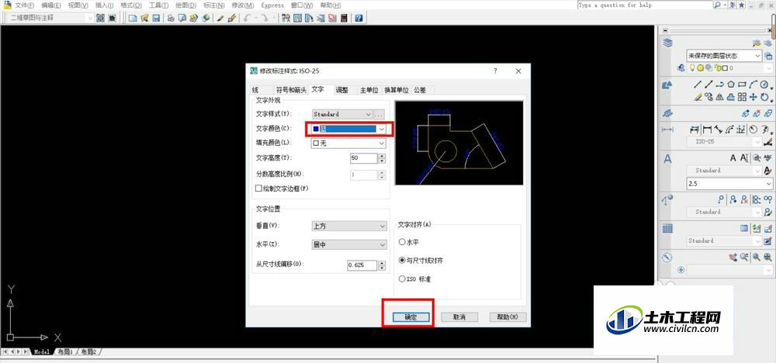Click the Plot Preview icon in toolbar
The image size is (776, 363).
pos(182,18)
